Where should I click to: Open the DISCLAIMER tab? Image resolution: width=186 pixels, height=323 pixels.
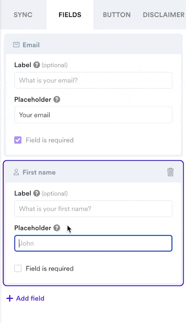(x=163, y=15)
